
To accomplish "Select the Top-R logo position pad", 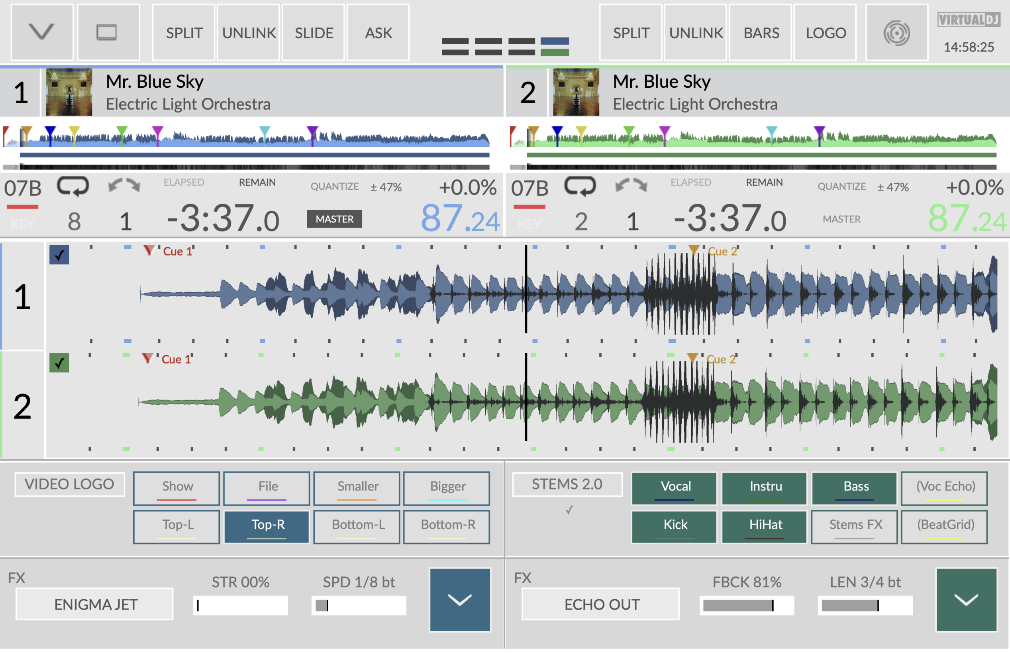I will click(x=267, y=527).
